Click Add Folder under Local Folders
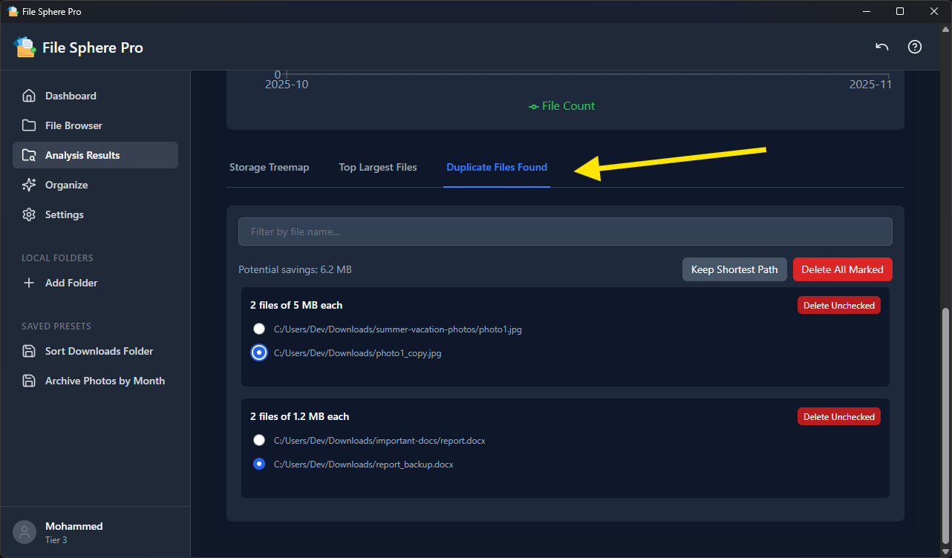The image size is (952, 558). click(95, 283)
